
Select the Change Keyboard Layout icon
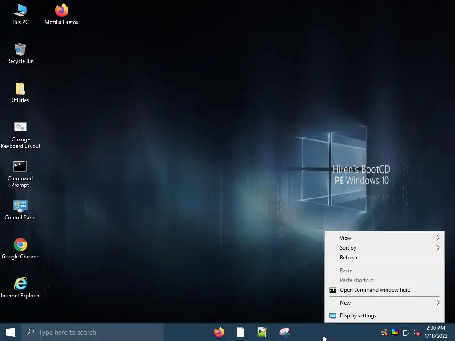[x=20, y=135]
